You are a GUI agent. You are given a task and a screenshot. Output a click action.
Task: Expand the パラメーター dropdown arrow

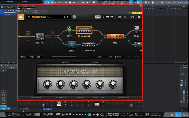(19, 3)
